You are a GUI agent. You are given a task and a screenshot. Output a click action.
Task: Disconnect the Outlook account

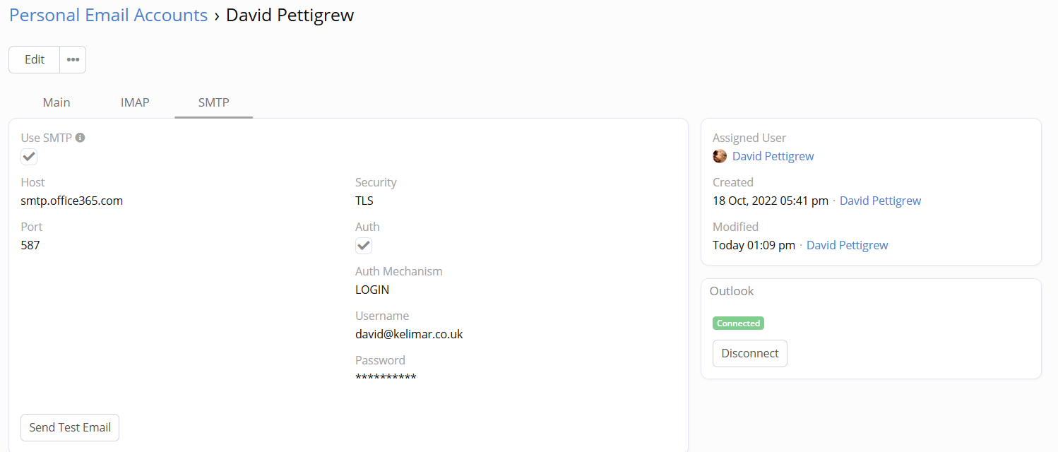point(750,353)
